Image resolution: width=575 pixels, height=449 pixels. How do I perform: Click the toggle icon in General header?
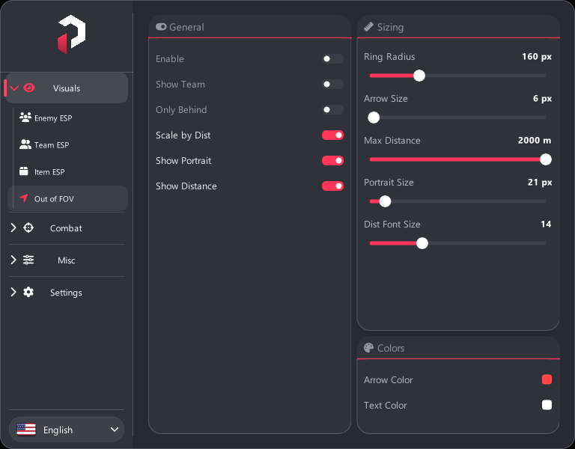click(x=161, y=27)
